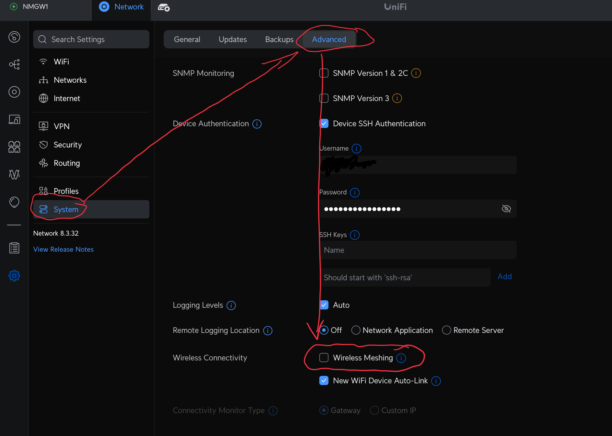The width and height of the screenshot is (612, 436).
Task: Open the Ports grid sidebar icon
Action: pos(14,147)
